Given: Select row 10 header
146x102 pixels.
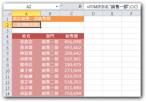Looking at the screenshot, I should point(8,71).
